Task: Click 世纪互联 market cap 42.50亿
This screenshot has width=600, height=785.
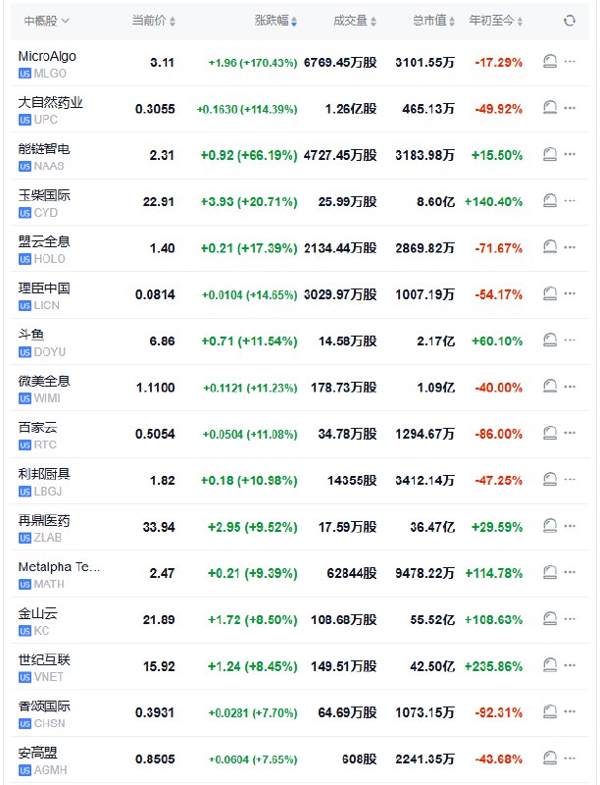Action: coord(432,666)
